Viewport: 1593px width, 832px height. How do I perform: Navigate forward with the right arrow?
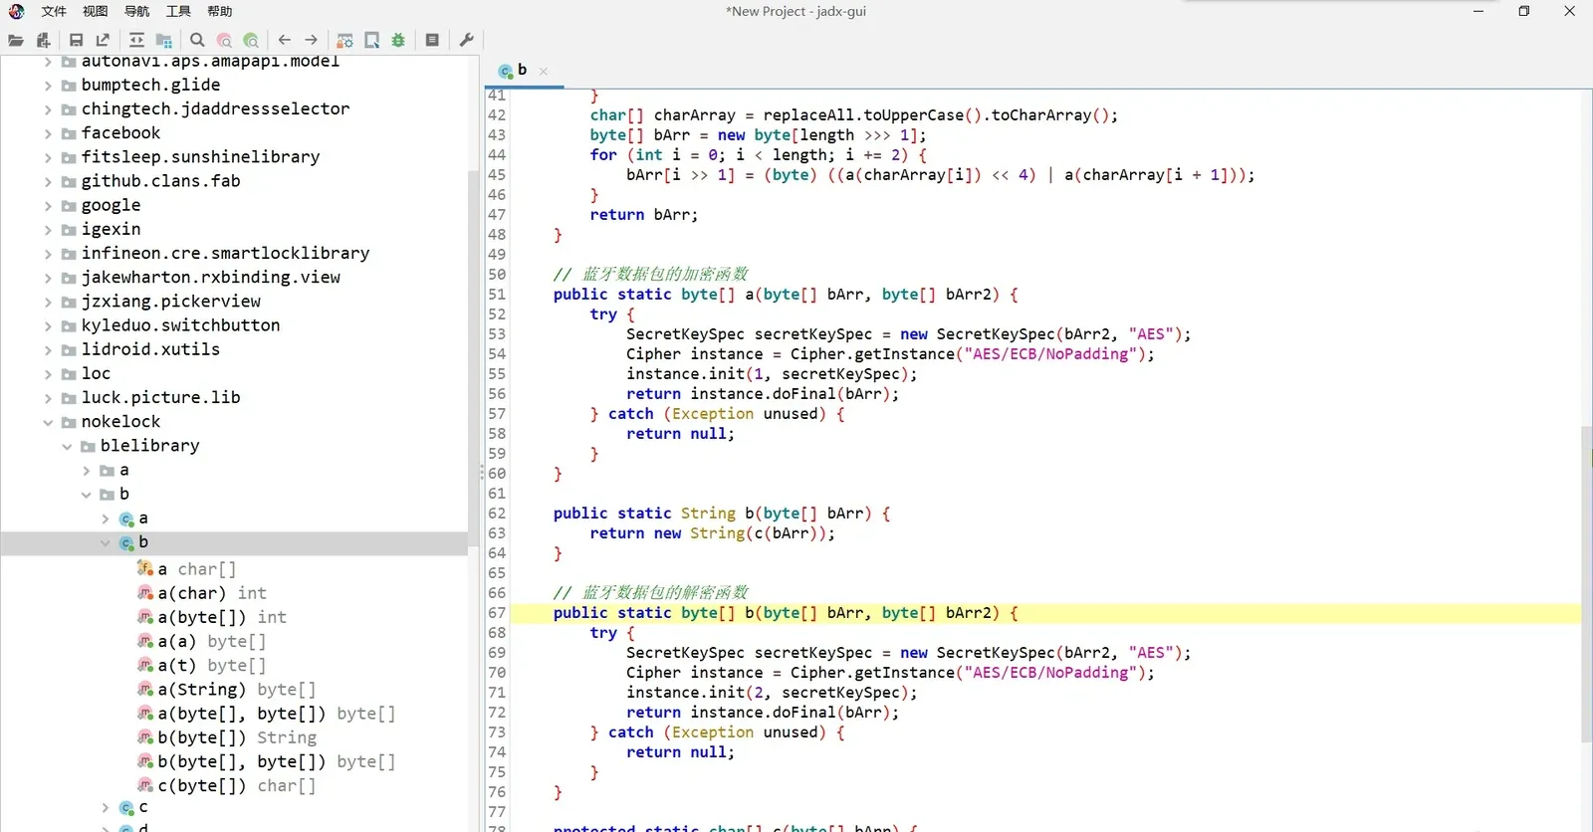tap(312, 41)
